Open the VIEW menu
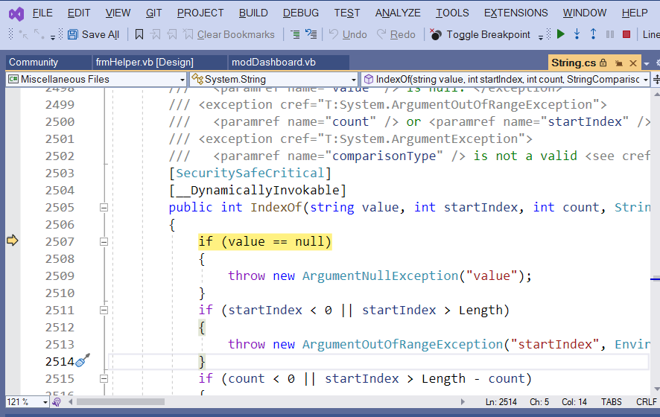 click(118, 13)
